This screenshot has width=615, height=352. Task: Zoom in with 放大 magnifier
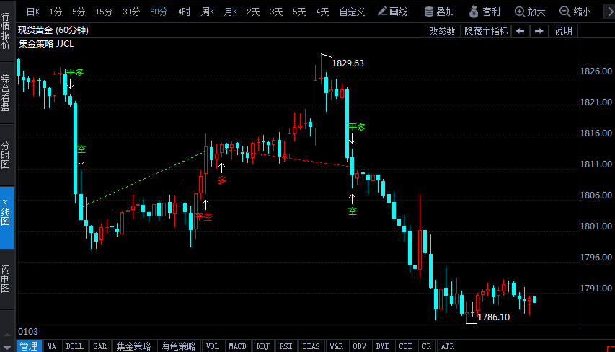530,12
